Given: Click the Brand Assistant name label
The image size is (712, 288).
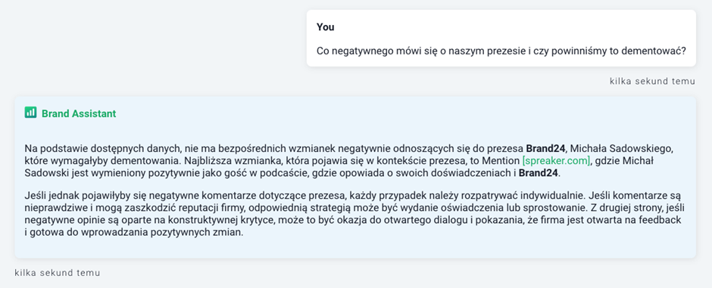Looking at the screenshot, I should pyautogui.click(x=79, y=113).
